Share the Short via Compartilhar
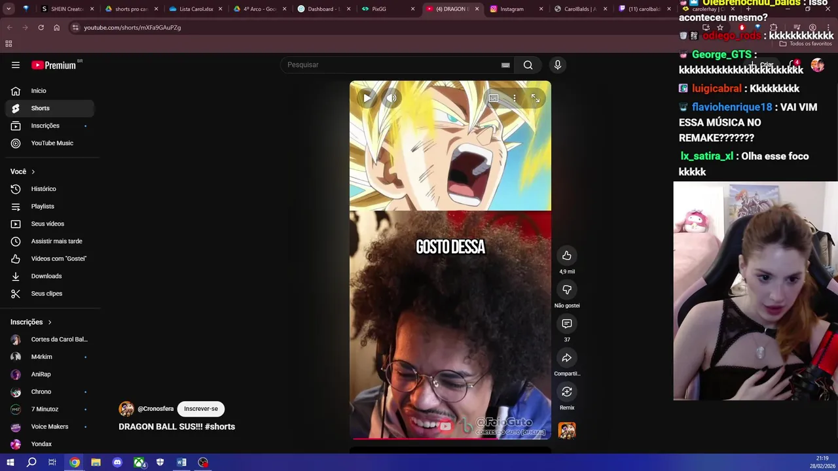The width and height of the screenshot is (838, 471). (567, 358)
